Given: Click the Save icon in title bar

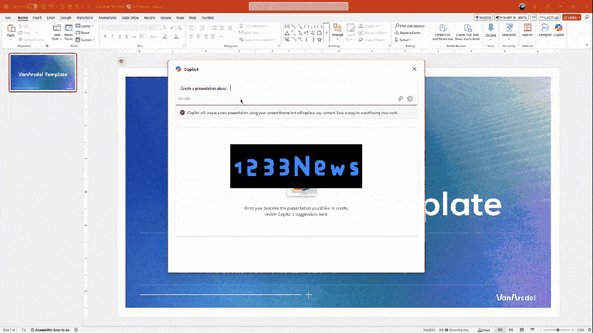Looking at the screenshot, I should point(43,7).
